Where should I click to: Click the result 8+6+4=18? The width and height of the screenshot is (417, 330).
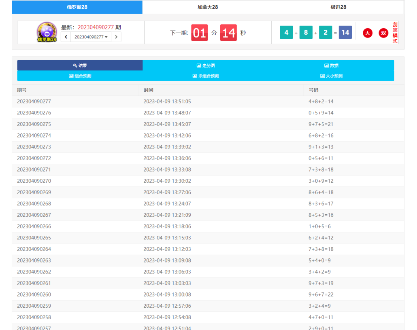tap(321, 192)
